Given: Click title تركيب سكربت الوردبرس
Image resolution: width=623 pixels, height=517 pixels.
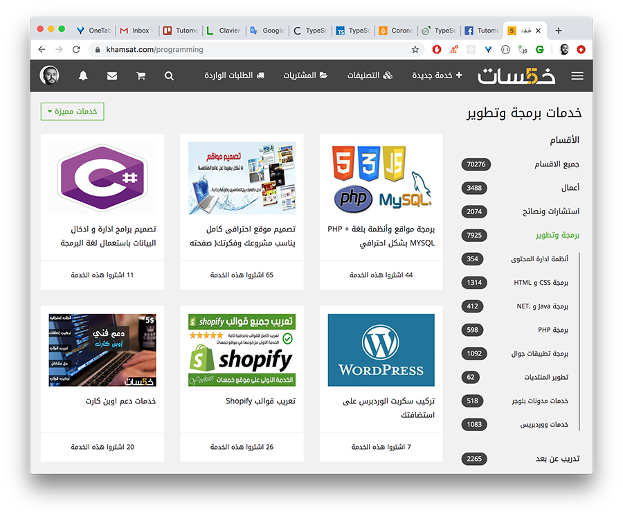Looking at the screenshot, I should click(x=388, y=408).
